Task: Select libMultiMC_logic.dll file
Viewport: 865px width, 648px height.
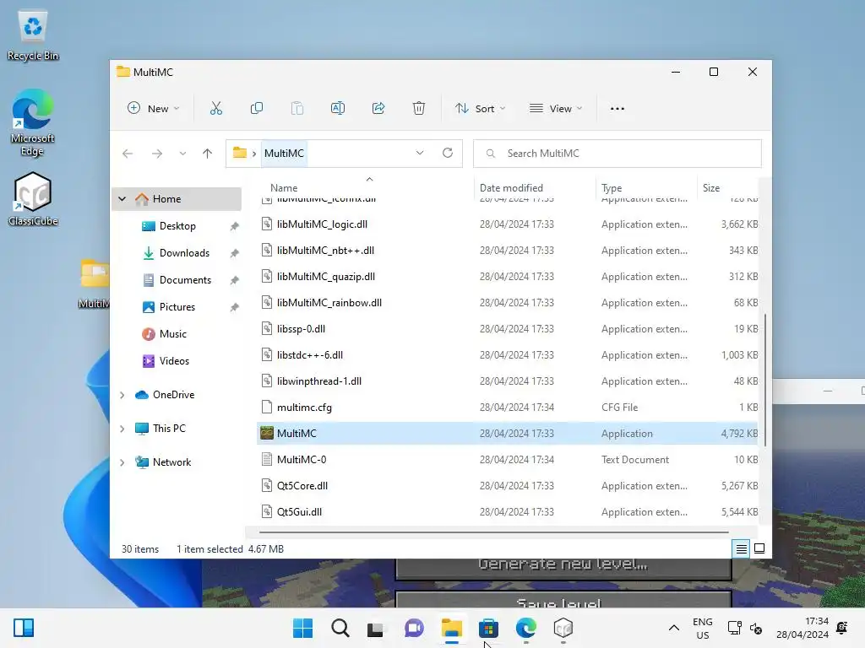Action: (508, 224)
